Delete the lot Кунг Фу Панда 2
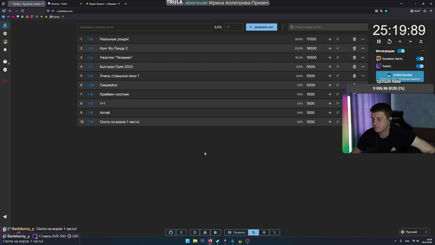 tap(354, 48)
